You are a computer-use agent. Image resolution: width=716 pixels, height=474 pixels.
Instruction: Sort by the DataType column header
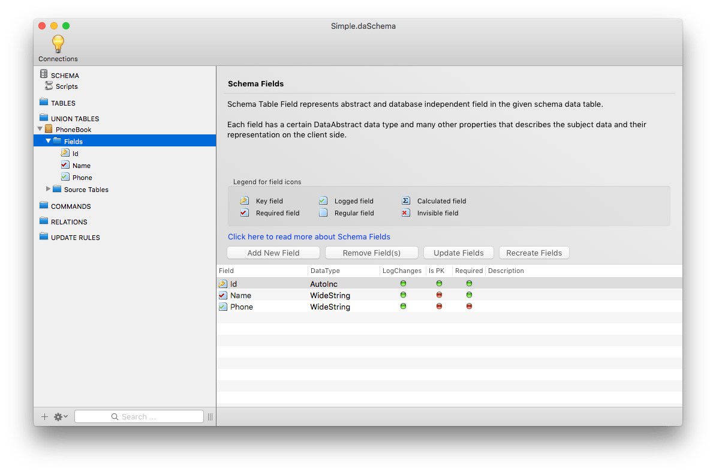pyautogui.click(x=344, y=271)
